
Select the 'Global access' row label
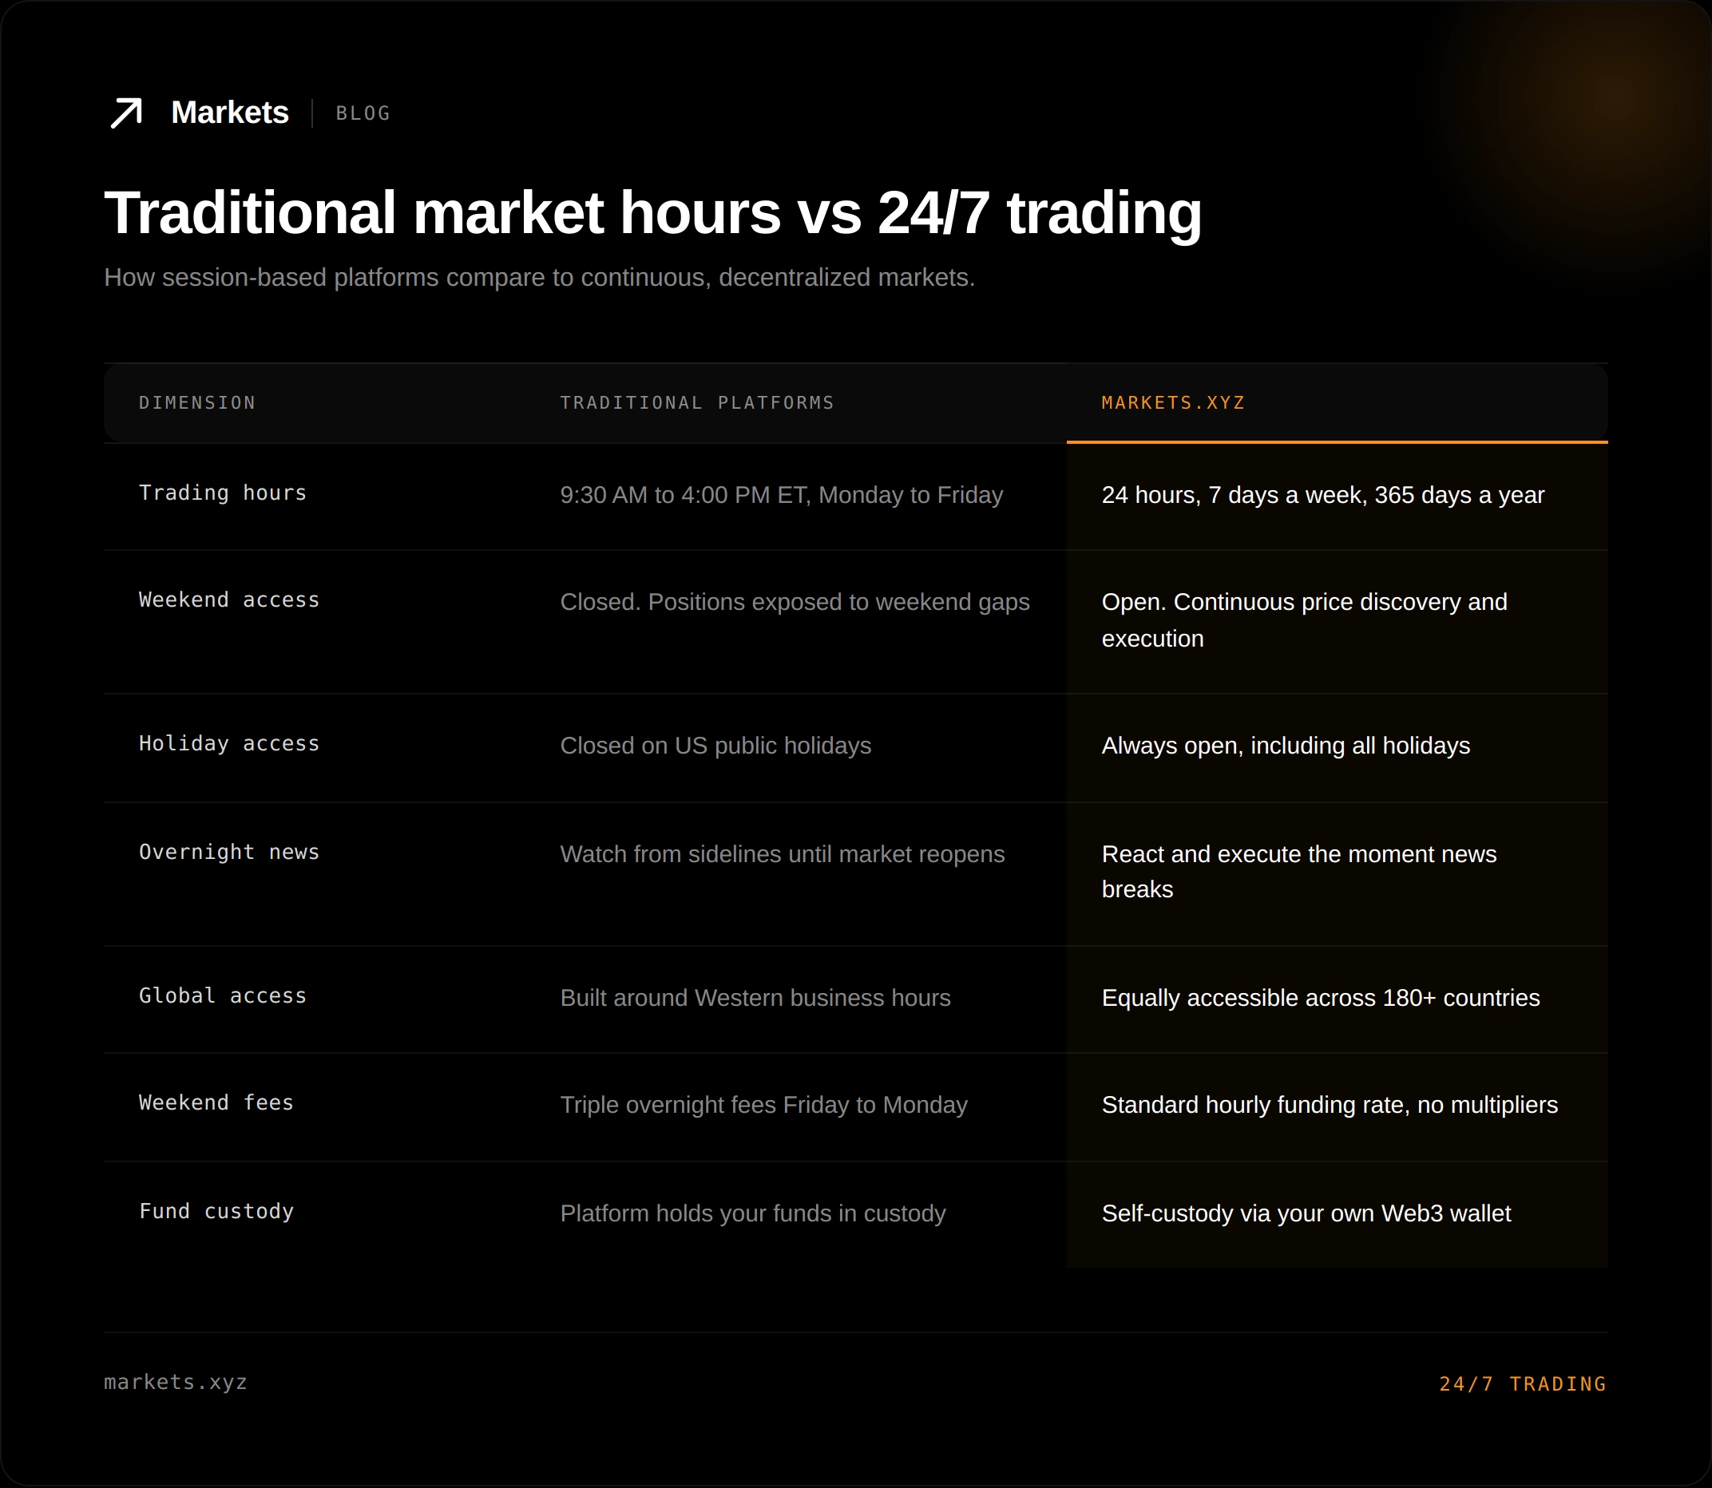coord(223,995)
